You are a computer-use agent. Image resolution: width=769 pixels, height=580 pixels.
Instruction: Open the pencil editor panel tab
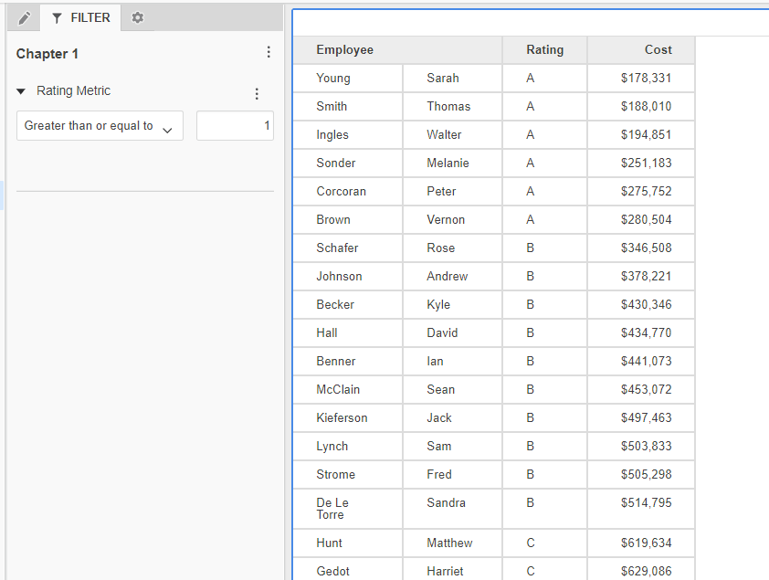pos(25,18)
